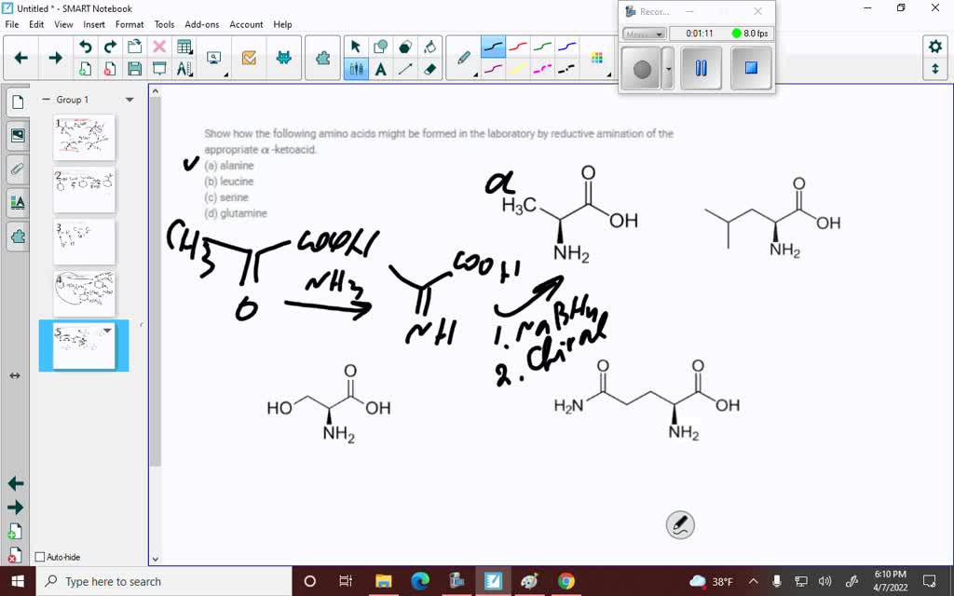Open the Gallery tab in the sidebar
The image size is (954, 596).
[17, 135]
